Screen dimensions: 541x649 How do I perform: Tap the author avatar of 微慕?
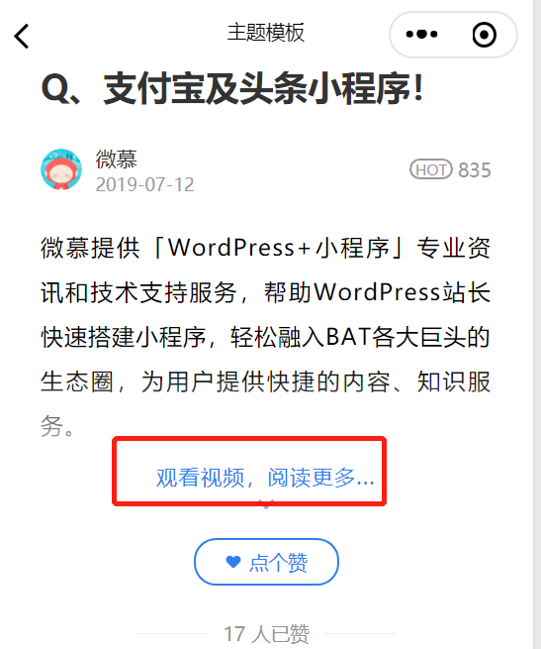point(61,169)
